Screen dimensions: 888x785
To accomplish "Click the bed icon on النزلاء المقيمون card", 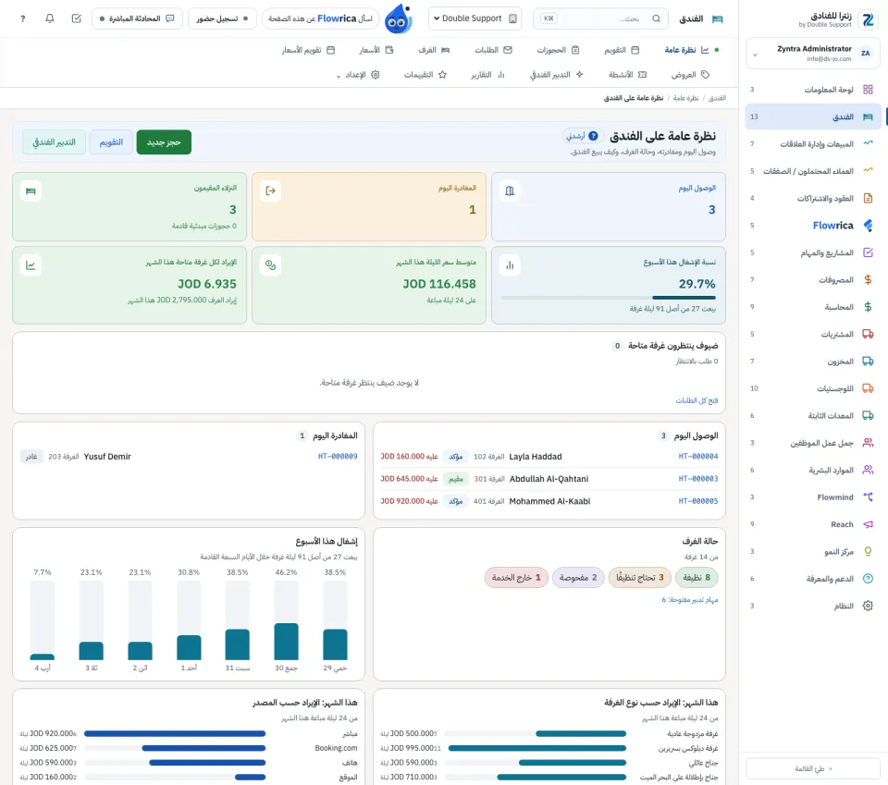I will coord(31,190).
